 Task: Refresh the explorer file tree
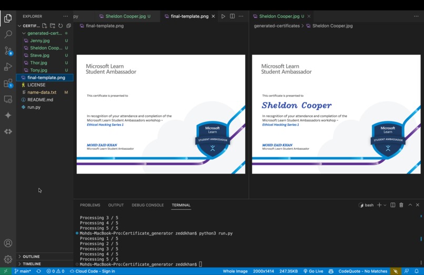pyautogui.click(x=60, y=26)
